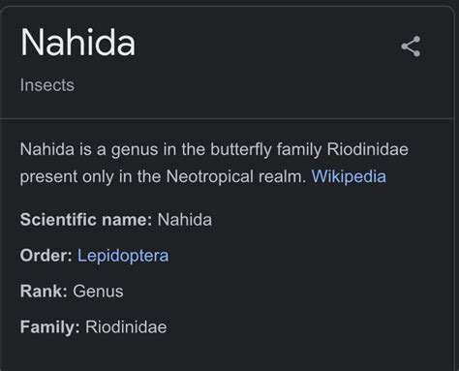459x371 pixels.
Task: Click the word Riodinidae in the description
Action: tap(368, 149)
